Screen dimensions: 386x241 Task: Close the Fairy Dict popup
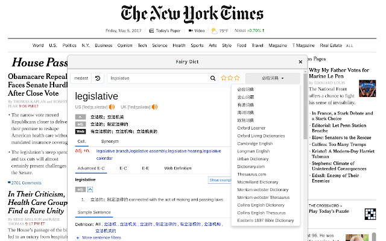coord(300,61)
